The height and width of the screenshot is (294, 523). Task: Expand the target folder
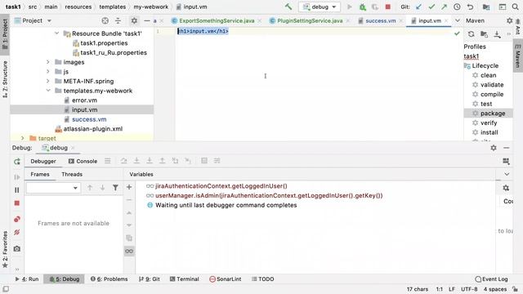[x=23, y=138]
